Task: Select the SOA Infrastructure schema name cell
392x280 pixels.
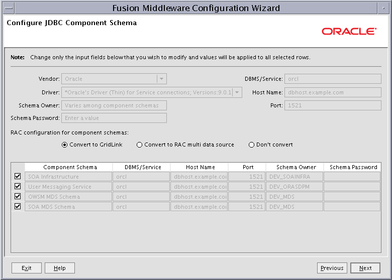Action: click(x=68, y=177)
